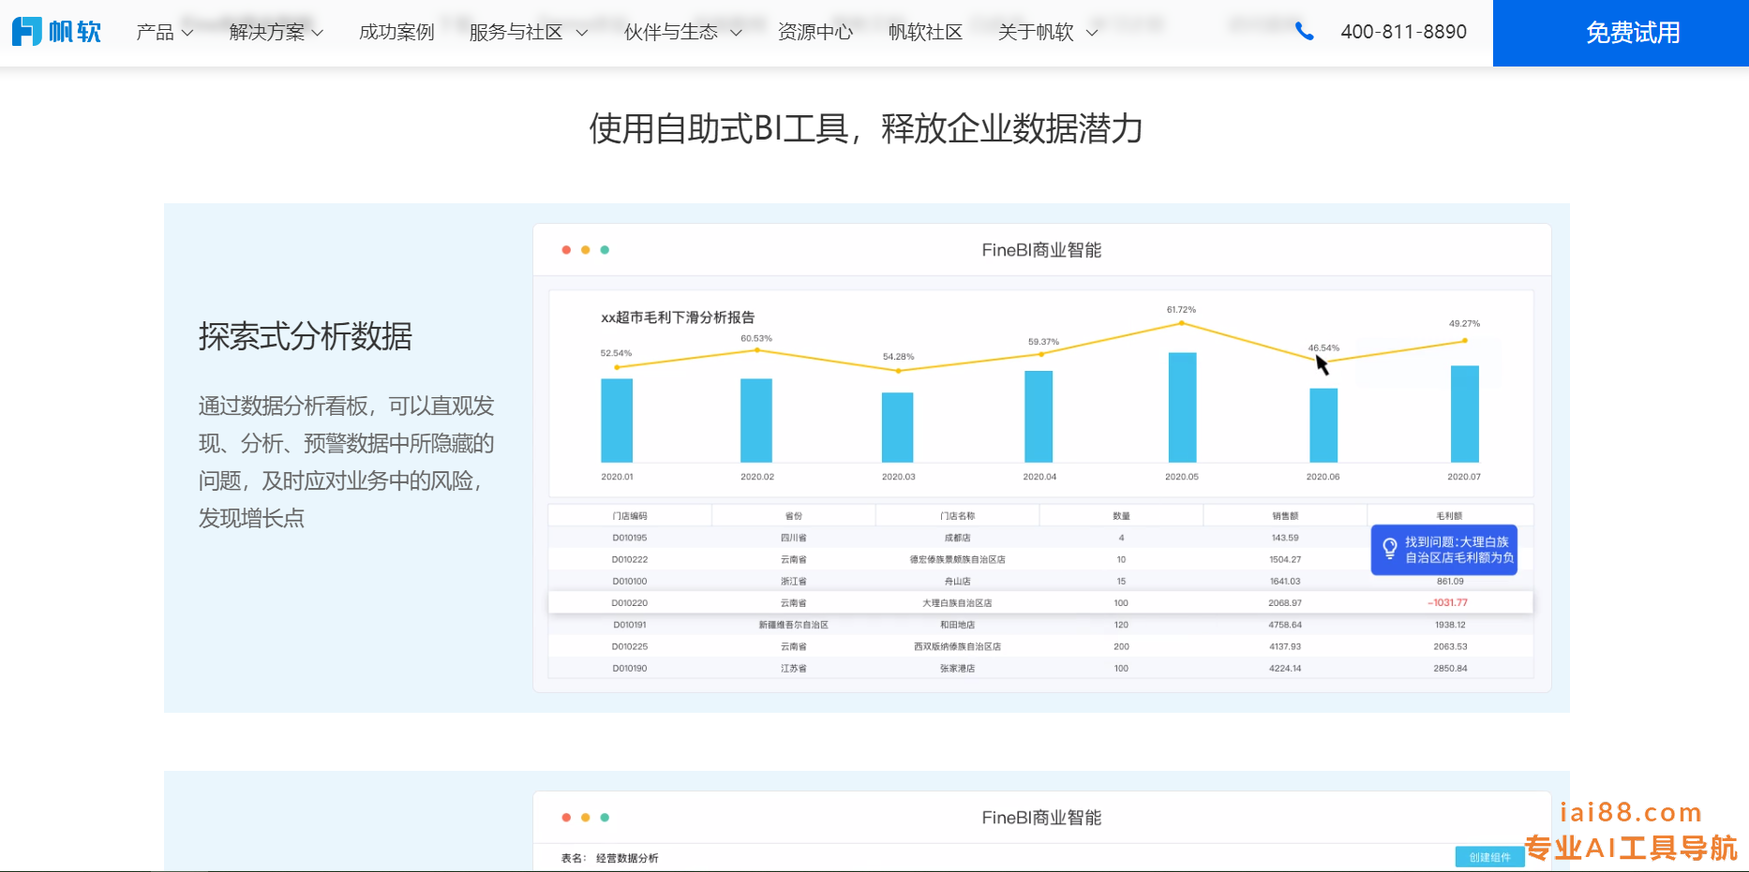Click the blue phone icon
This screenshot has height=872, width=1749.
[1304, 32]
